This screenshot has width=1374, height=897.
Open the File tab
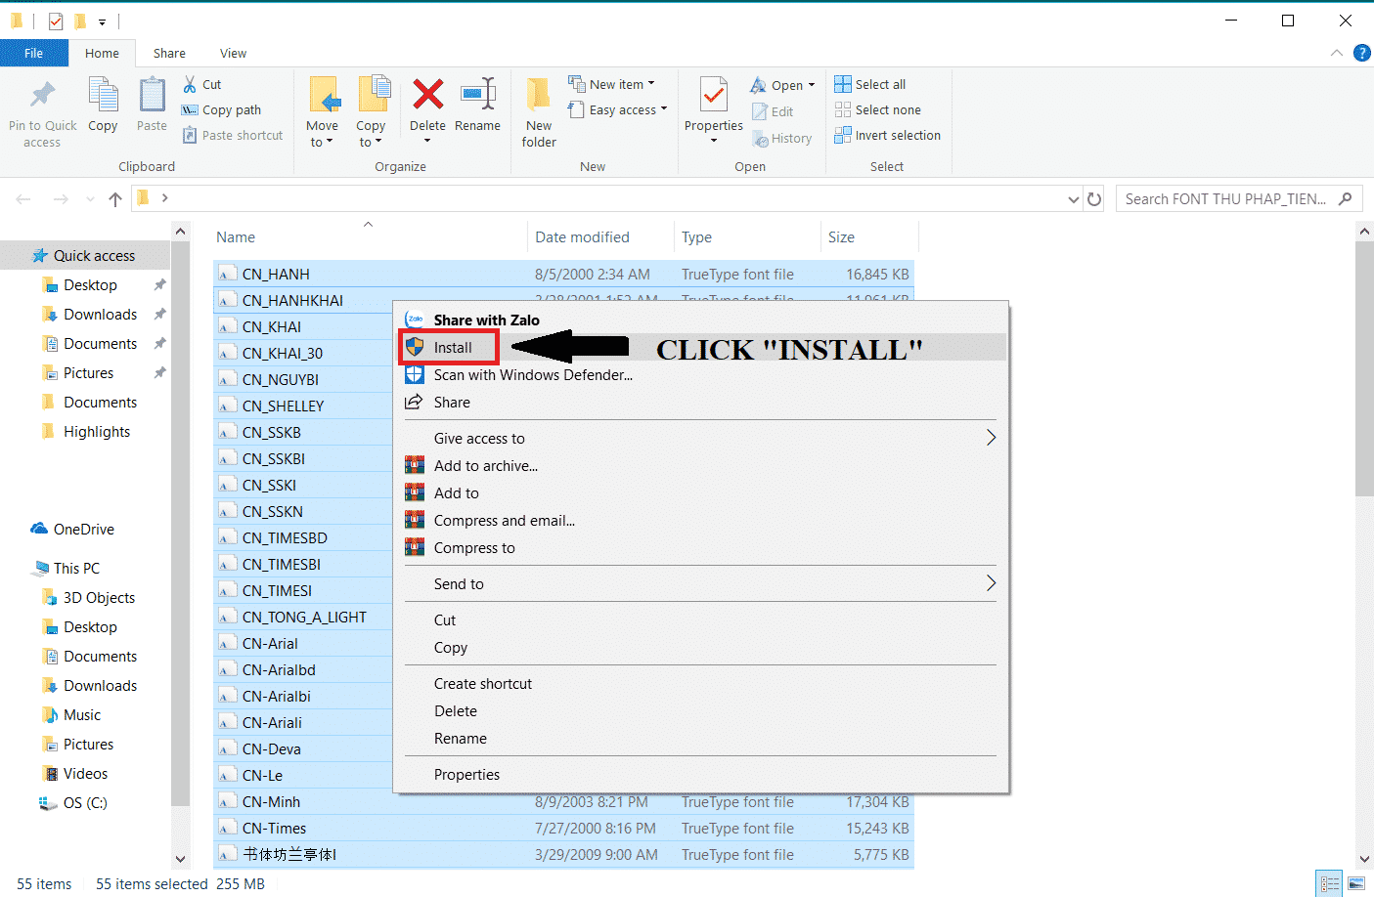pos(34,53)
